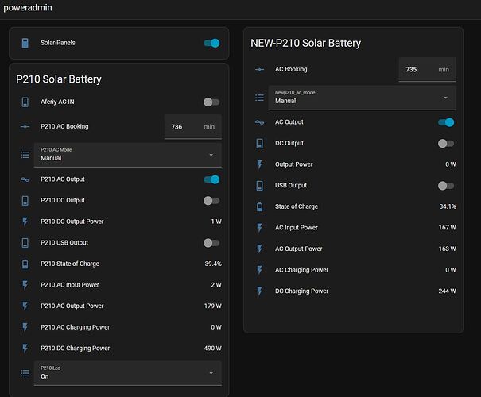481x397 pixels.
Task: Click the NEW-P210 State of Charge battery icon
Action: coord(259,206)
